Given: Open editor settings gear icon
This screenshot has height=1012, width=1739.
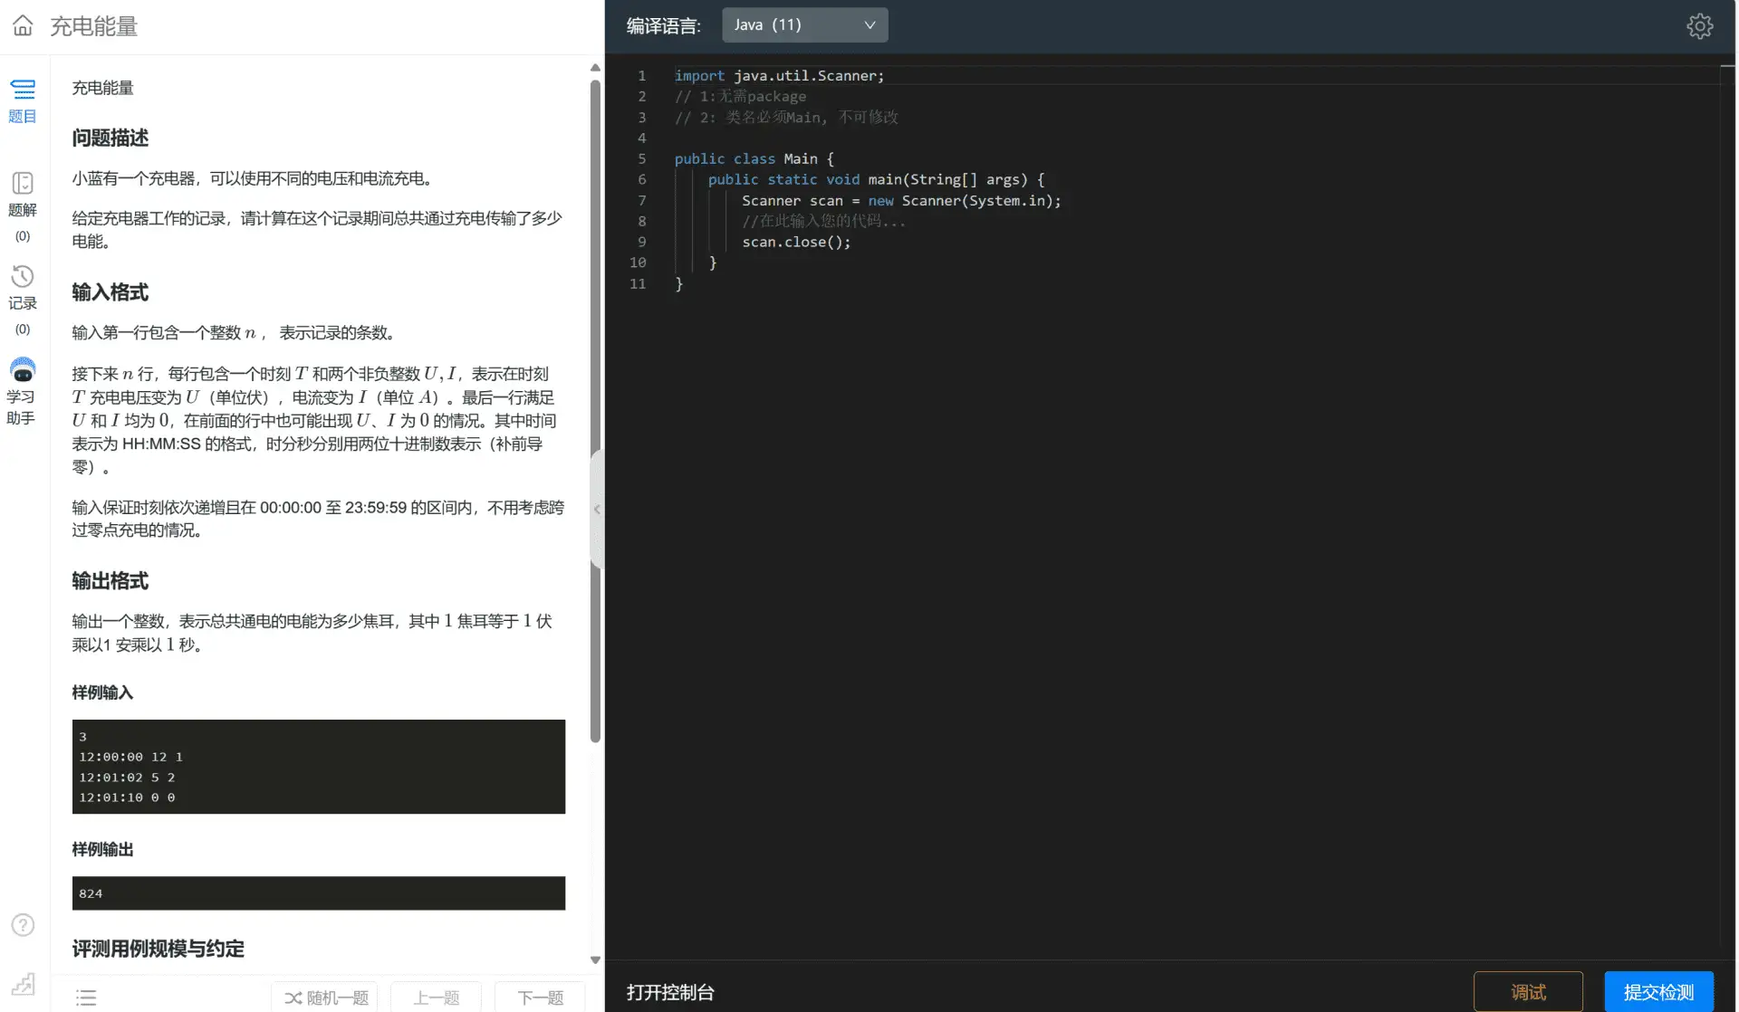Looking at the screenshot, I should coord(1699,25).
